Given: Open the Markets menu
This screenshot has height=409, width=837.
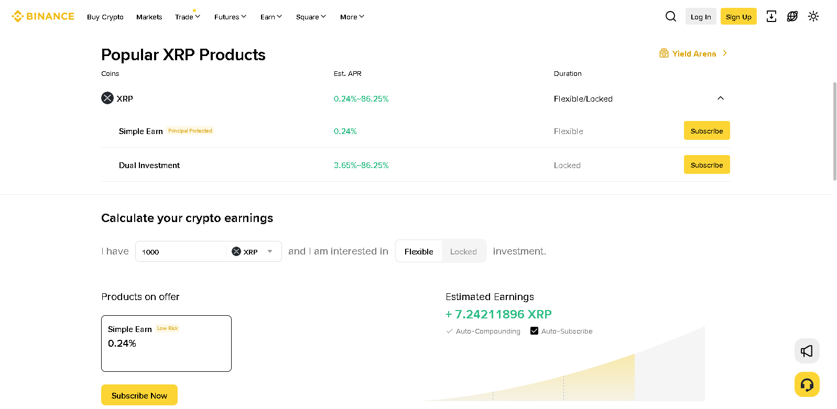Looking at the screenshot, I should pos(149,16).
